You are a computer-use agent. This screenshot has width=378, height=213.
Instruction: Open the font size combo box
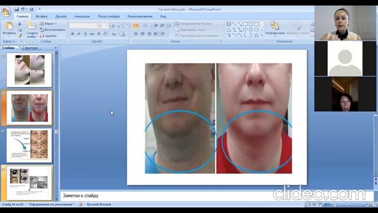tap(103, 26)
